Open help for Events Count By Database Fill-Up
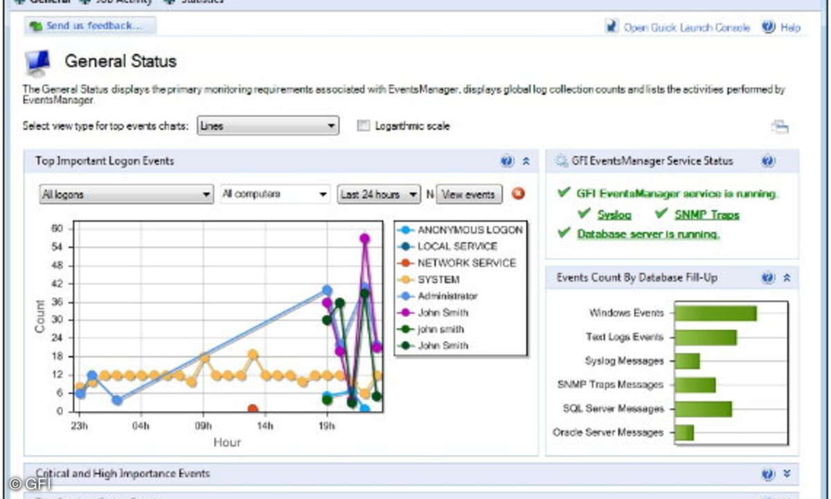This screenshot has height=499, width=831. (768, 278)
